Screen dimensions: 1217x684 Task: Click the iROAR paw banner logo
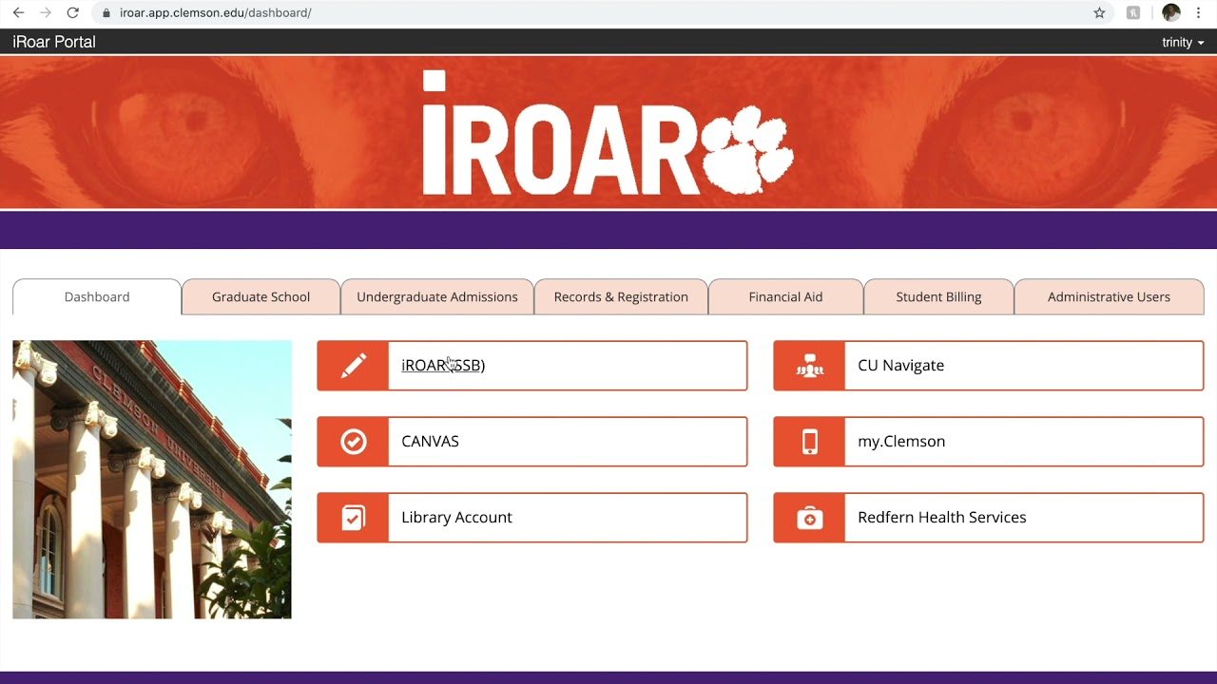pos(608,133)
